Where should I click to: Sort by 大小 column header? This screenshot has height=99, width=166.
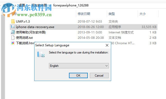click(x=143, y=14)
